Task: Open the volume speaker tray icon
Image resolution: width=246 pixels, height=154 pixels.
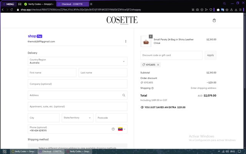Action: 227,151
